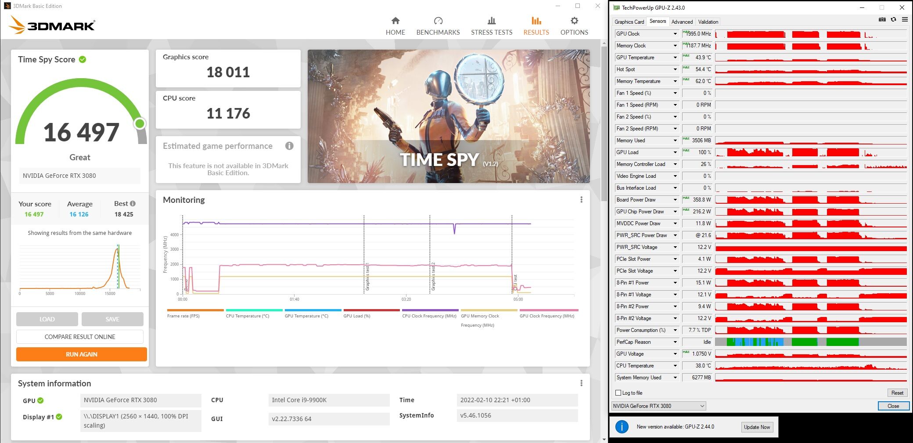Click the 3DMark logo
Screen dimensions: 913x443
click(52, 25)
